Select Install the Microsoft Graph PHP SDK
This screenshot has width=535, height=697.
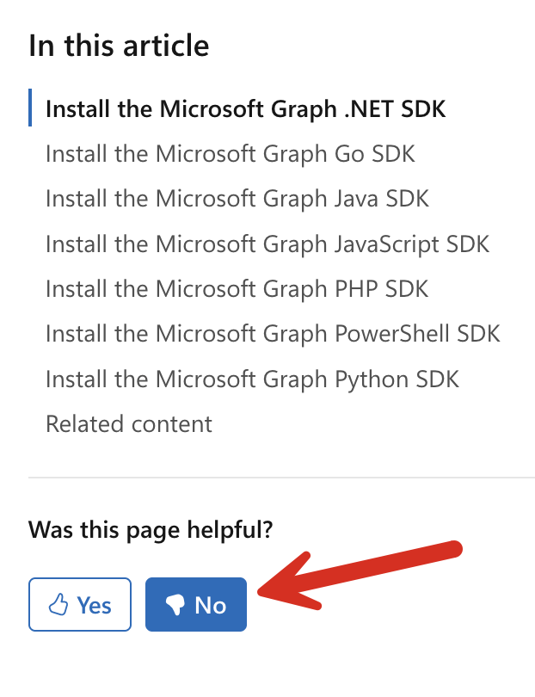point(237,288)
